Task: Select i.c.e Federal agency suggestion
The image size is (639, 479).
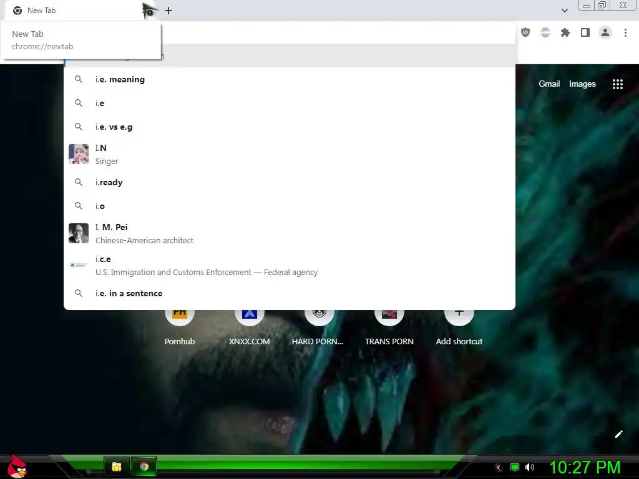Action: pos(290,265)
